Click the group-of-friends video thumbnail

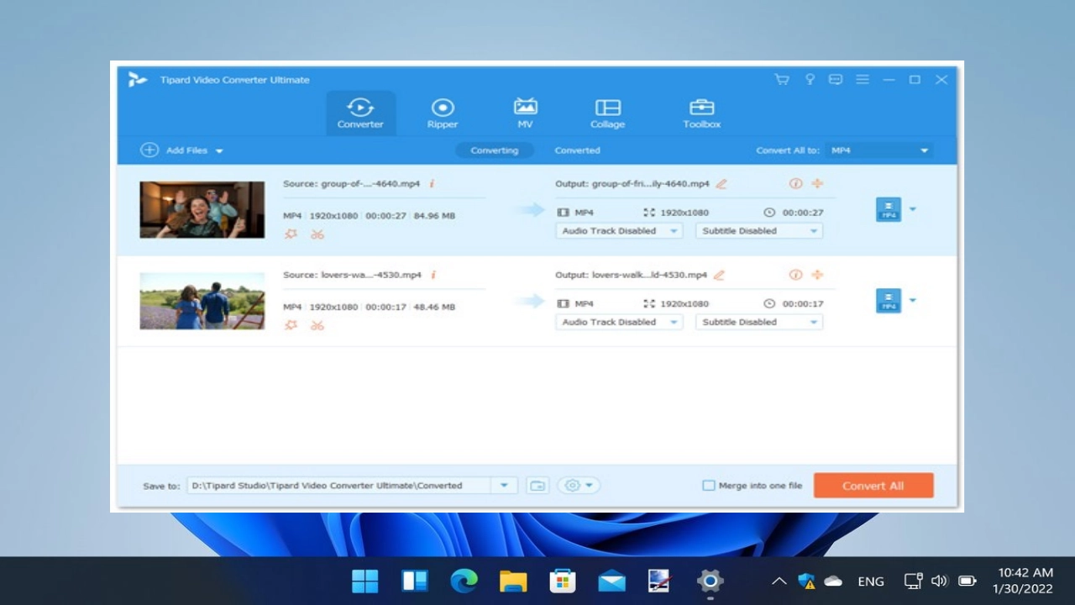pyautogui.click(x=202, y=210)
